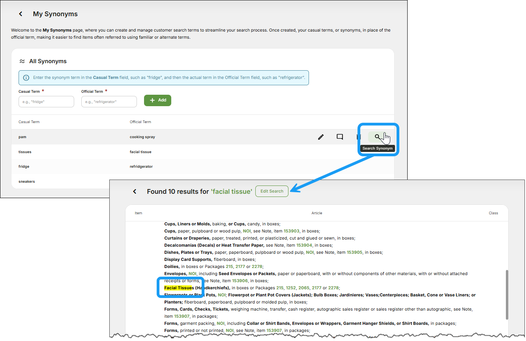Click the Casual Term input field
The width and height of the screenshot is (526, 341).
(x=46, y=101)
